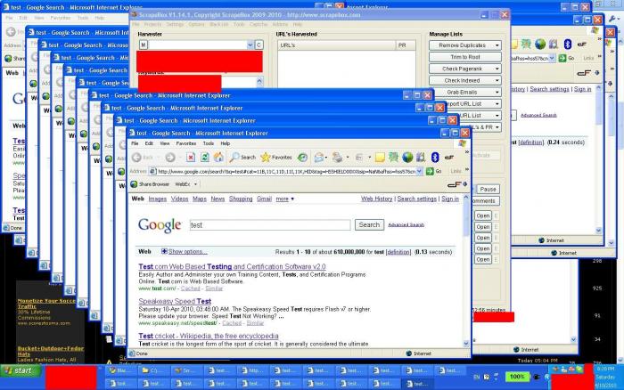Open Help menu in frontmost IE window
The height and width of the screenshot is (390, 624).
coord(226,143)
